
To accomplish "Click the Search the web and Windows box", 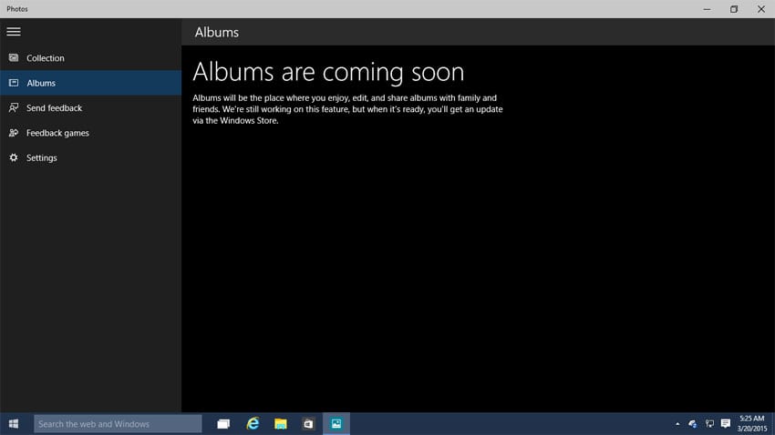I will tap(118, 424).
